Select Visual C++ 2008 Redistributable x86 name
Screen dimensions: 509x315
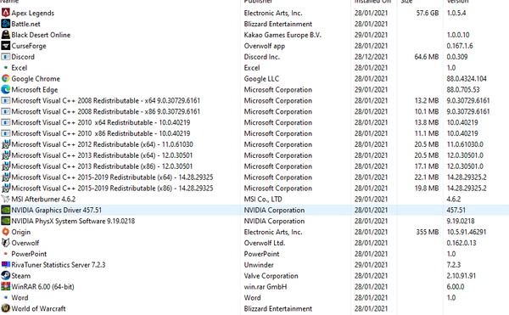pos(106,112)
